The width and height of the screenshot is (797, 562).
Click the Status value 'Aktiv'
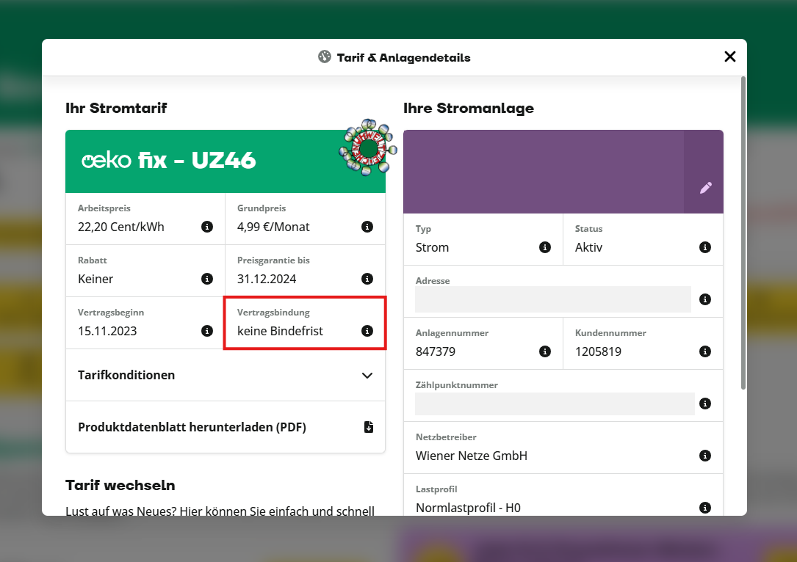tap(588, 247)
